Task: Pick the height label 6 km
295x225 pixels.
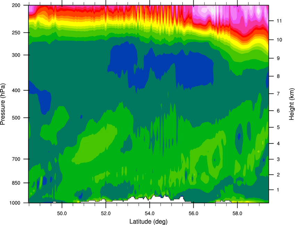Action: coord(278,111)
